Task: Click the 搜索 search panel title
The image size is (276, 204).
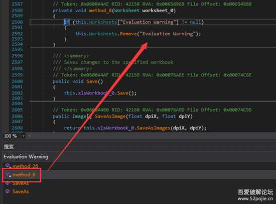Action: click(9, 147)
